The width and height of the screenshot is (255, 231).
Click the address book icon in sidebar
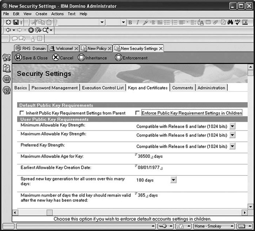click(x=7, y=68)
